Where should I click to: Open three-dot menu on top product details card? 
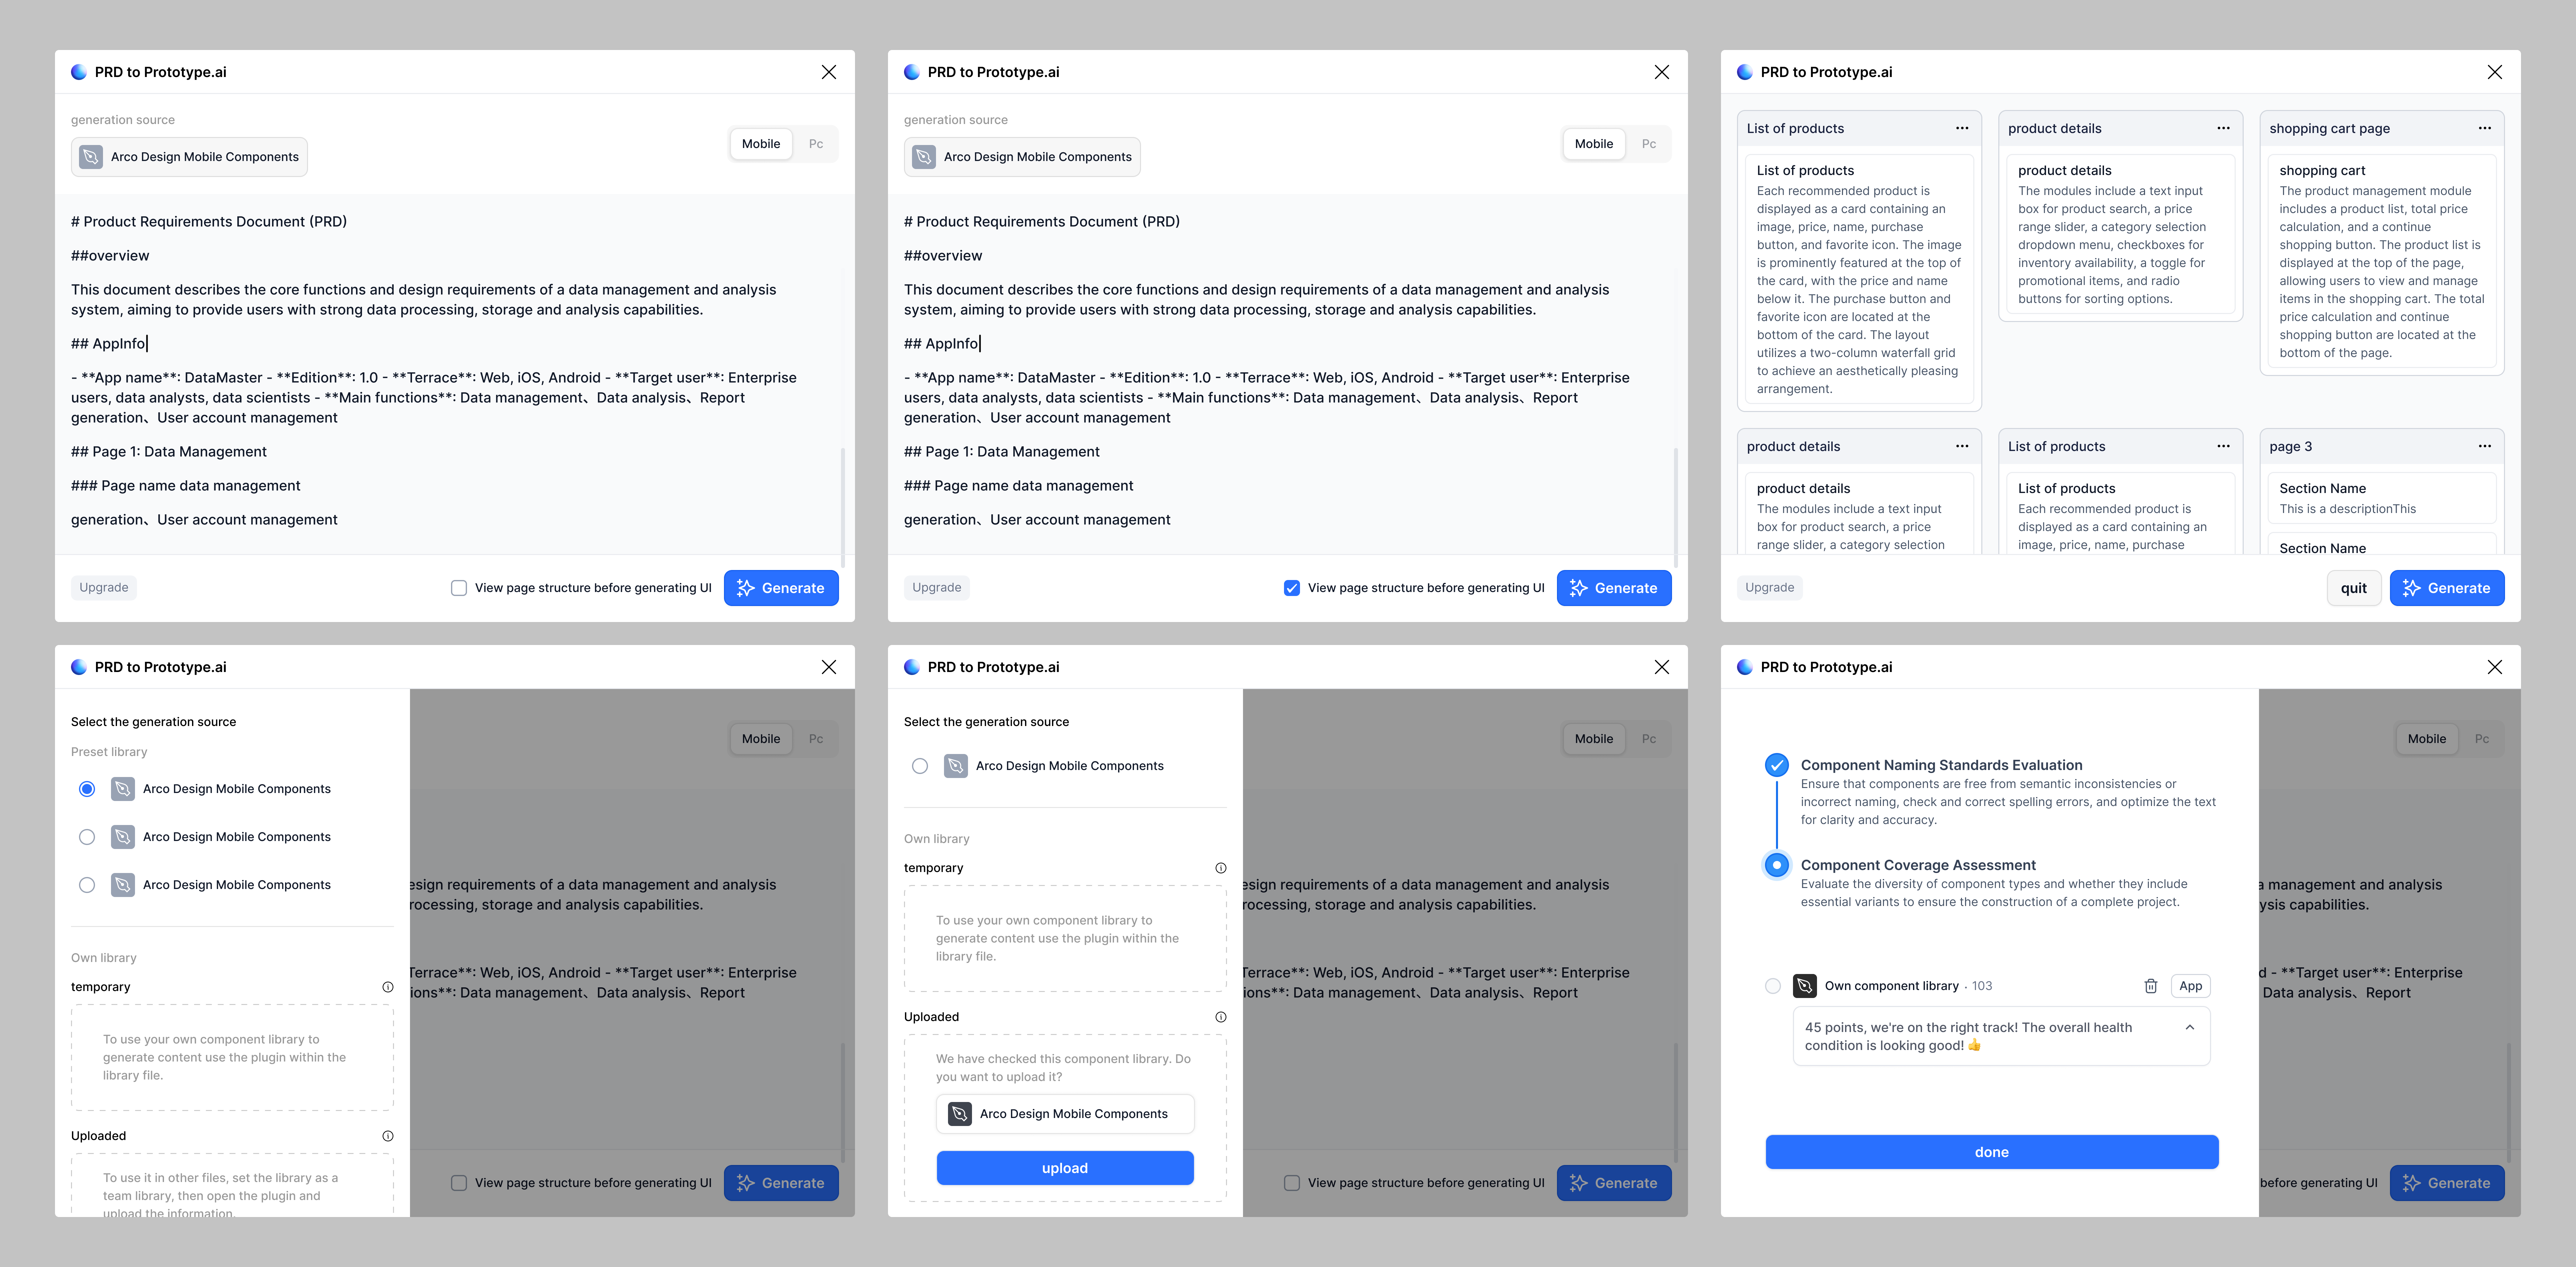(2223, 128)
